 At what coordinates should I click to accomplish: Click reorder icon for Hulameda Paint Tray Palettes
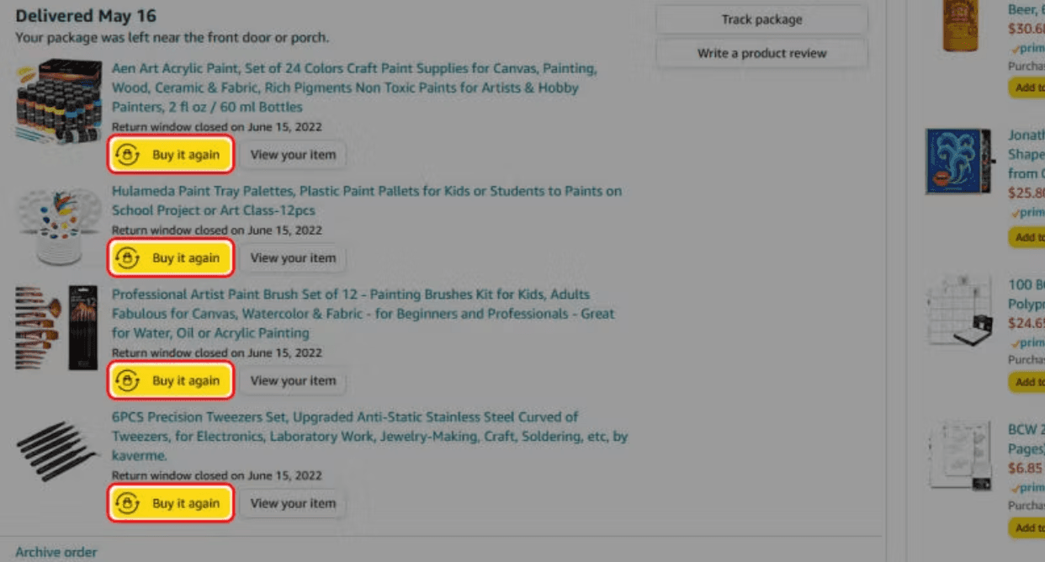coord(127,258)
